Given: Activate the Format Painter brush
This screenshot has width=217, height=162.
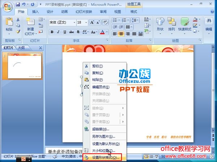Looking at the screenshot, I should pyautogui.click(x=18, y=31).
